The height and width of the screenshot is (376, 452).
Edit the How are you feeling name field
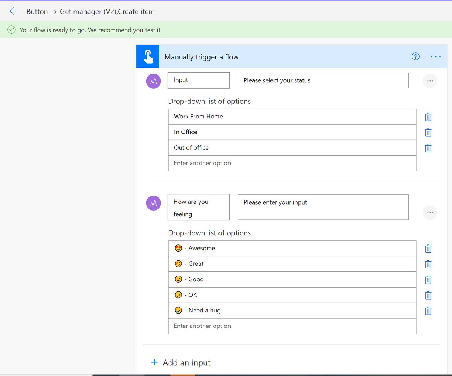coord(199,207)
